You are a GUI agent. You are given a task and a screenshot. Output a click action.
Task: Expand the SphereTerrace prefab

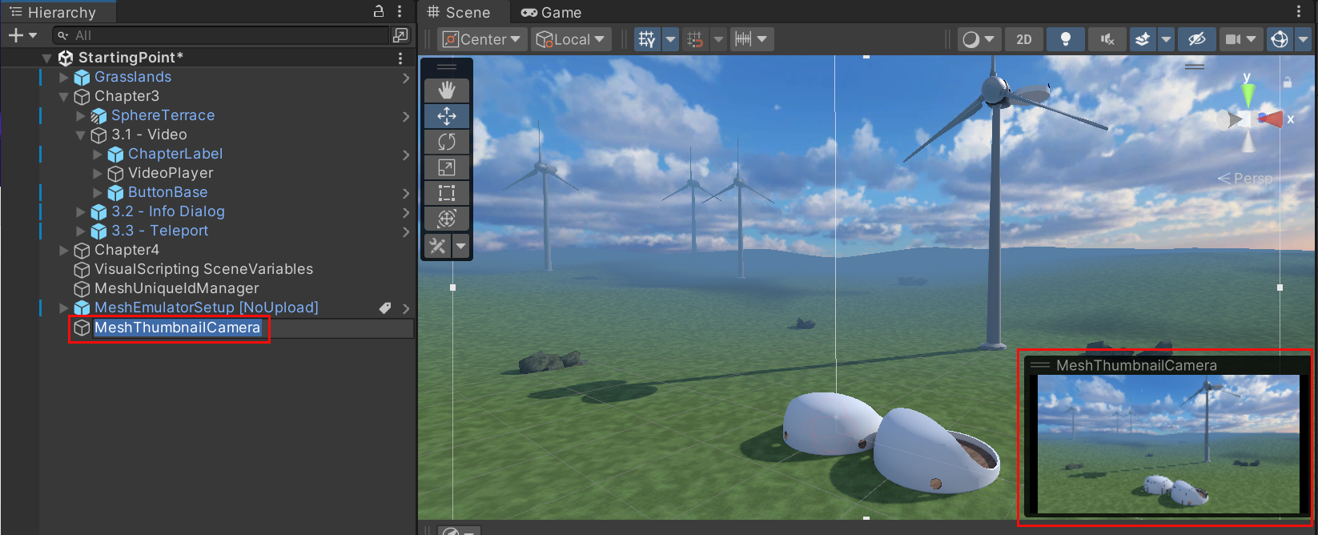[81, 115]
